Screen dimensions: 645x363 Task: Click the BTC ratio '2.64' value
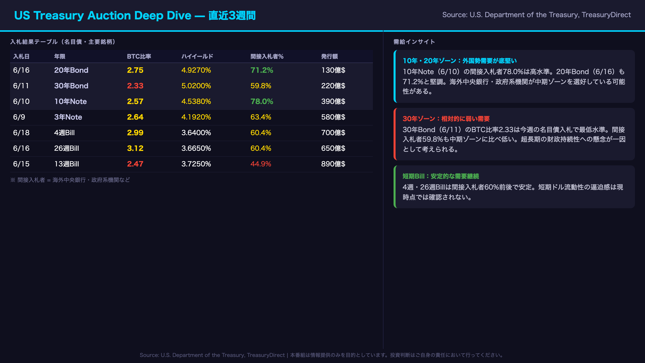tap(135, 117)
